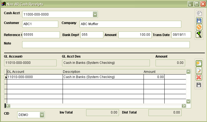This screenshot has width=207, height=122.
Task: Click the Reference # field
Action: click(x=41, y=35)
